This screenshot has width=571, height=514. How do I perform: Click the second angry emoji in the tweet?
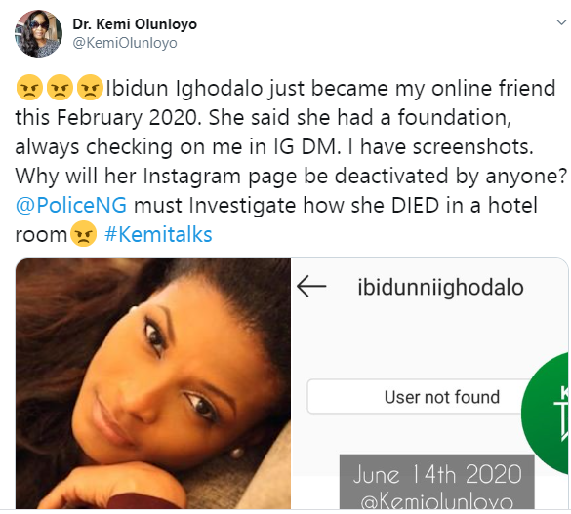60,88
